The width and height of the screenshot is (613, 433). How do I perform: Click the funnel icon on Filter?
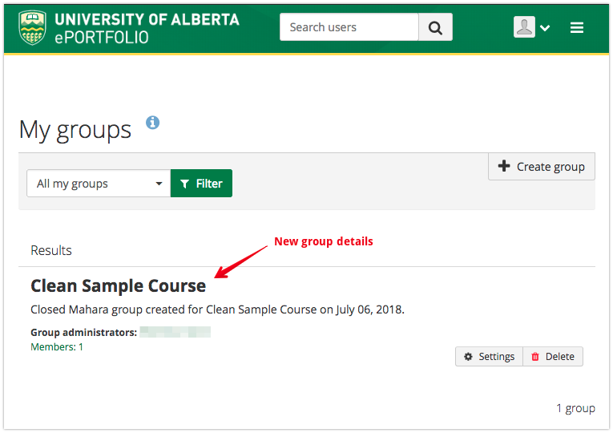pos(185,184)
